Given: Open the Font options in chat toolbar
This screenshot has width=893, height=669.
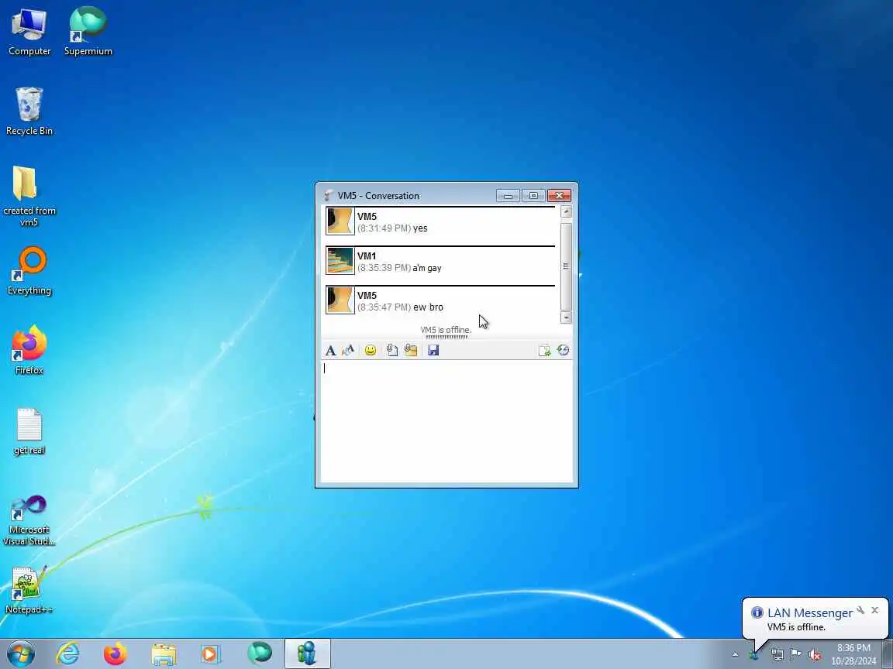Looking at the screenshot, I should coord(330,351).
